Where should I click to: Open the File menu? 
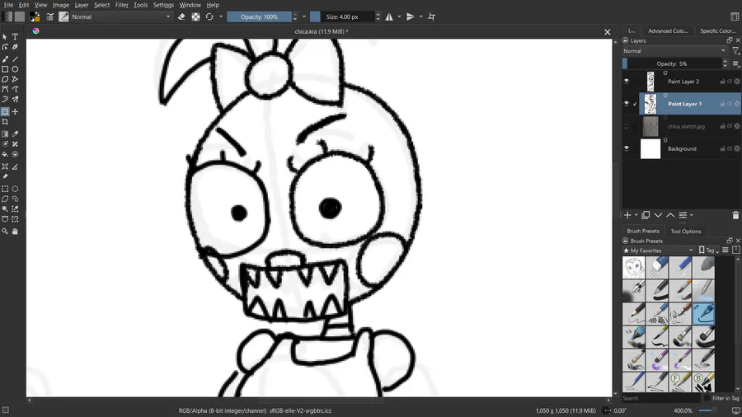pos(8,5)
